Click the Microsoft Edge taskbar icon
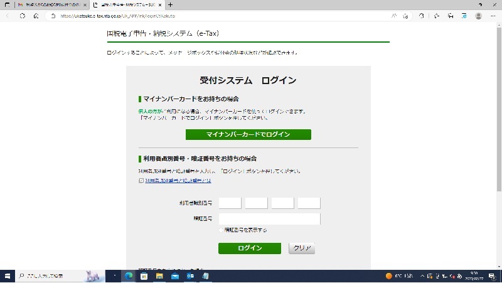This screenshot has height=283, width=502. tap(129, 276)
